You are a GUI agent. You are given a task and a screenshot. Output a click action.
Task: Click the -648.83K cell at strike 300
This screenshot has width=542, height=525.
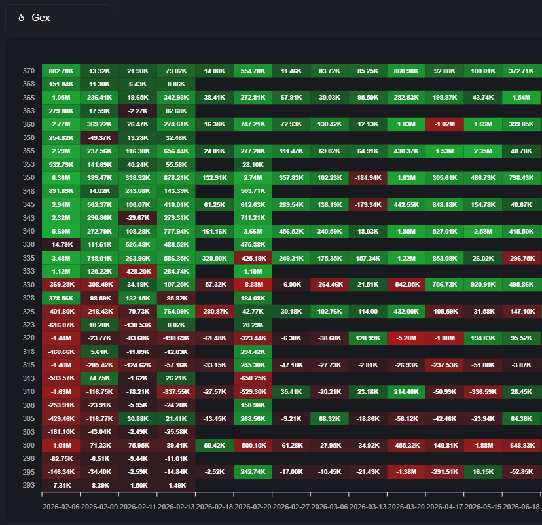pos(521,445)
